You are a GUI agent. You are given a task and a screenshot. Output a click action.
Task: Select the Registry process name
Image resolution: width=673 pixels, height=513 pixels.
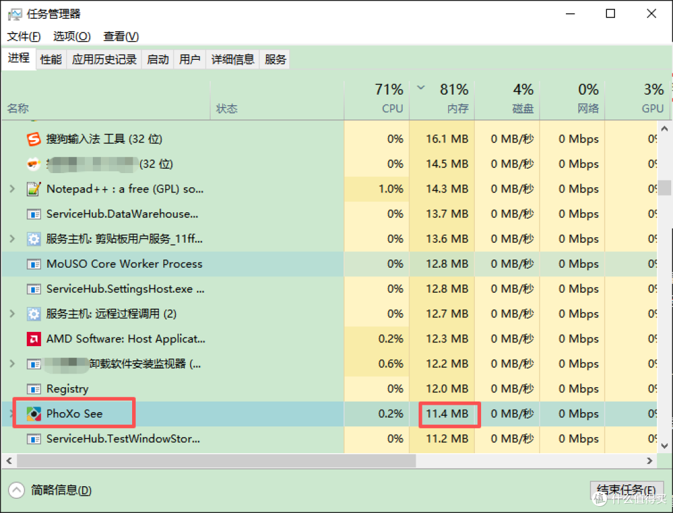click(x=67, y=389)
